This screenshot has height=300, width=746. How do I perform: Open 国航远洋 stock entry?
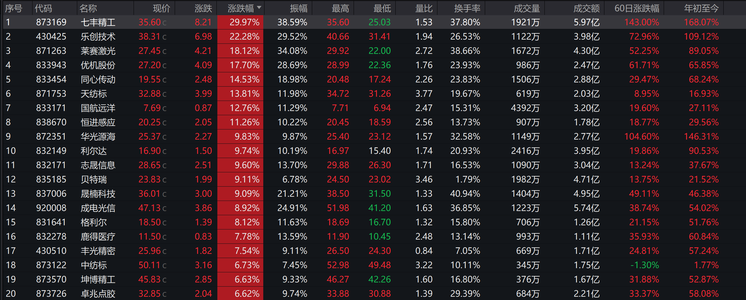tap(98, 108)
